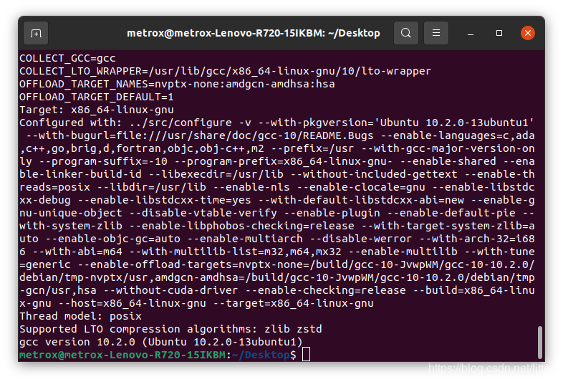Click the --enable-default-pie option text
This screenshot has height=382, width=563.
click(x=451, y=213)
